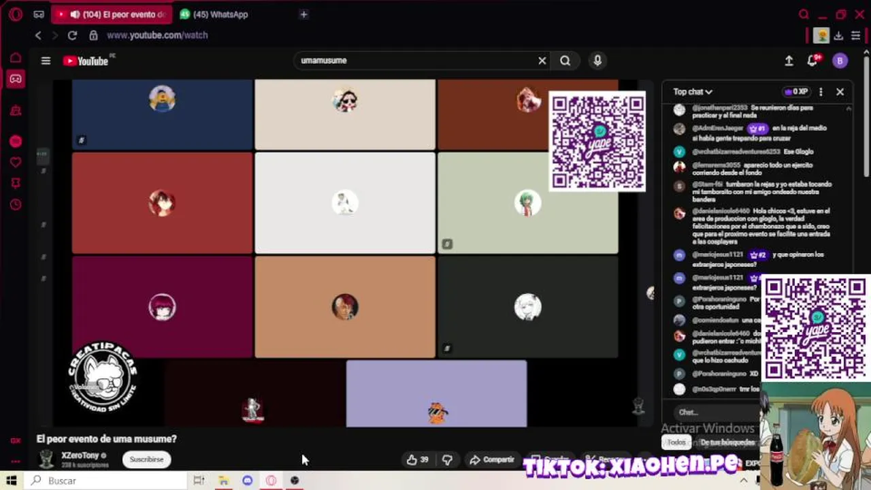Open the Windows Start menu
Image resolution: width=871 pixels, height=490 pixels.
pos(12,480)
